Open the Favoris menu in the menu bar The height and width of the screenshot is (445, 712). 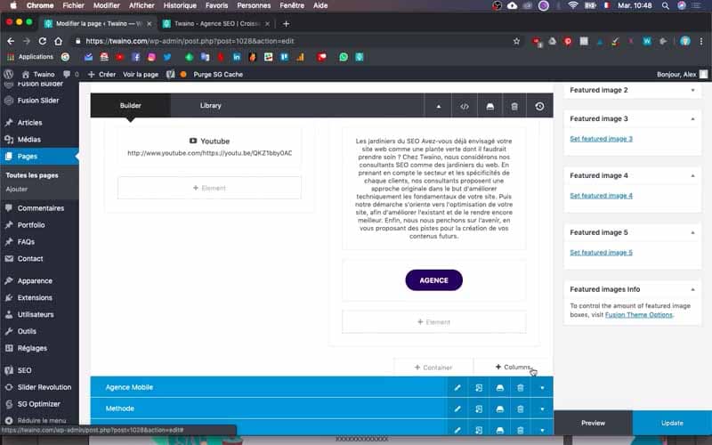[216, 5]
